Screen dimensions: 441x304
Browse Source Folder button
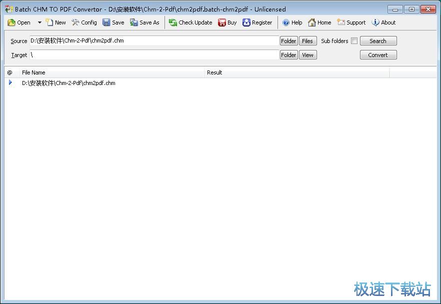point(289,41)
